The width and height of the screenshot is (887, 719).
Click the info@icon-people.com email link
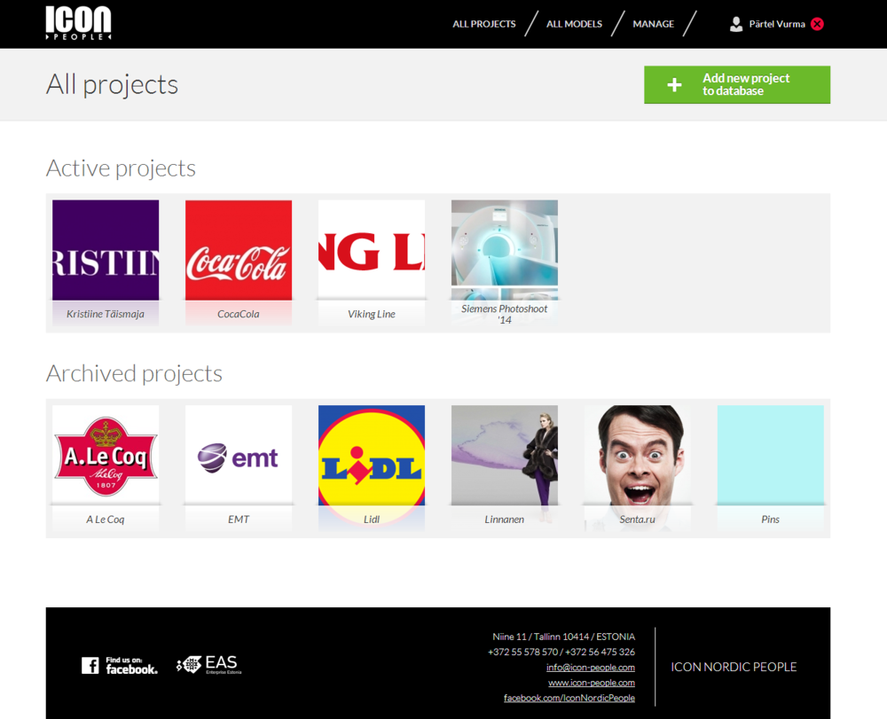click(x=591, y=668)
